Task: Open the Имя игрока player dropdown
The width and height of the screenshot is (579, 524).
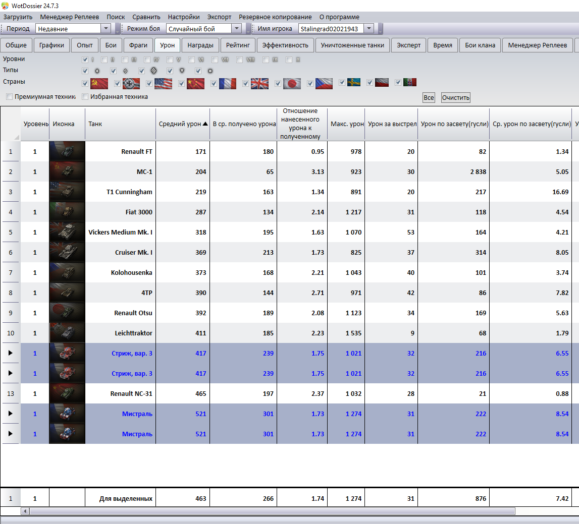Action: point(369,29)
